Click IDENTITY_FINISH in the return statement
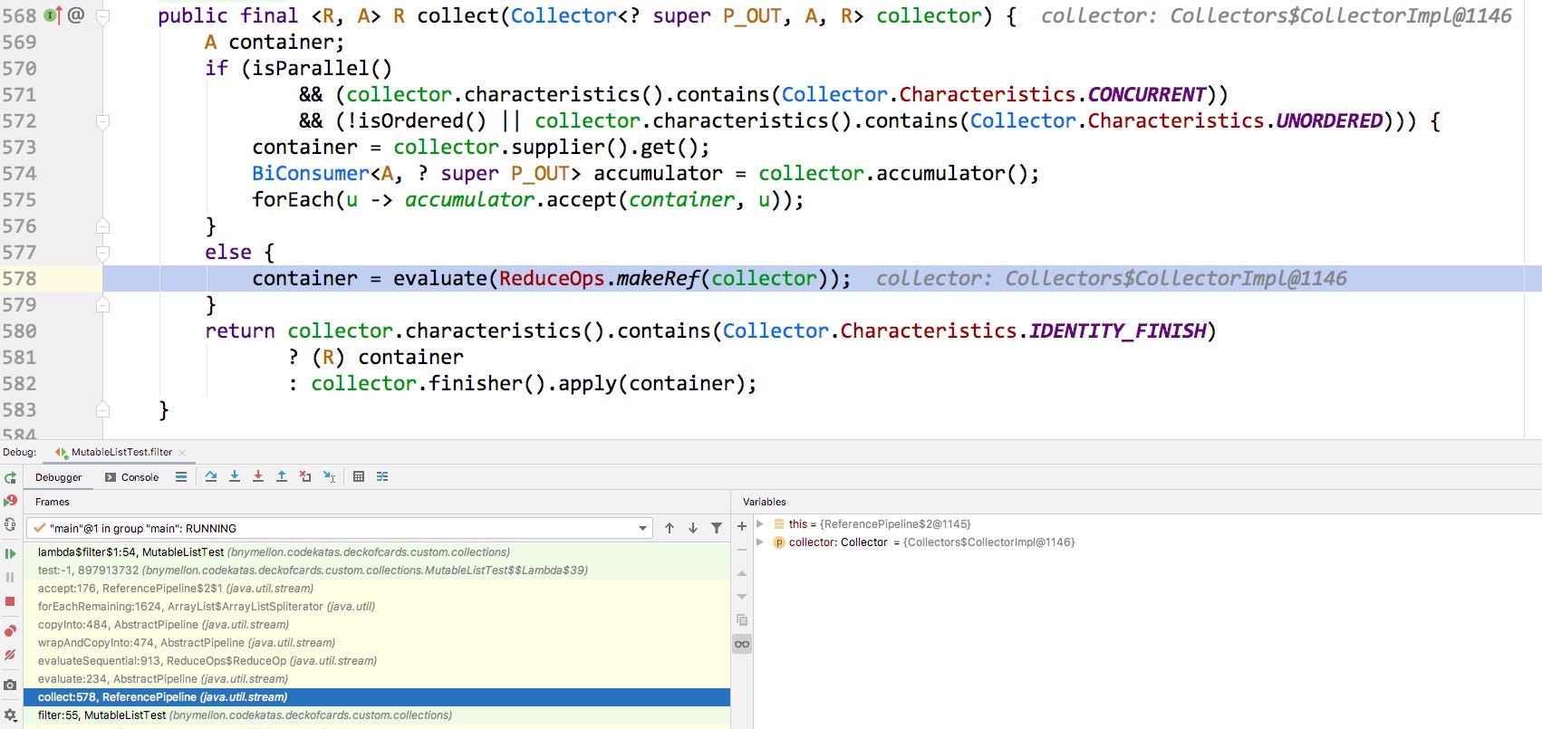The height and width of the screenshot is (729, 1542). 1118,331
